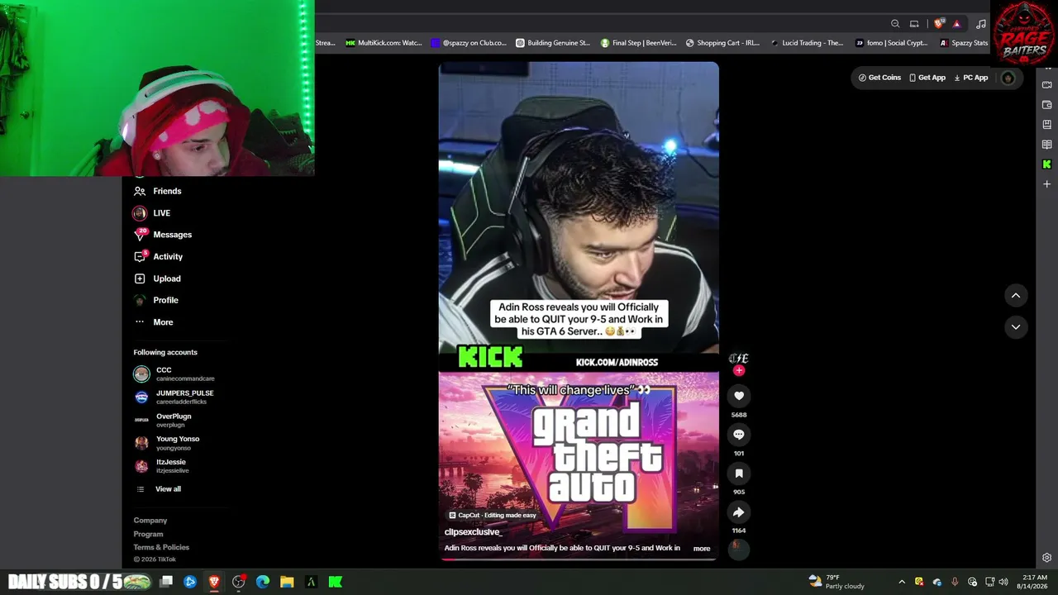The width and height of the screenshot is (1058, 595).
Task: Open Profile from the sidebar
Action: click(x=156, y=300)
